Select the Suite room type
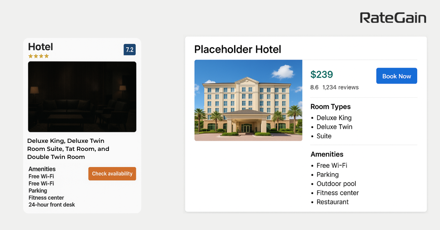This screenshot has height=230, width=440. click(x=324, y=136)
